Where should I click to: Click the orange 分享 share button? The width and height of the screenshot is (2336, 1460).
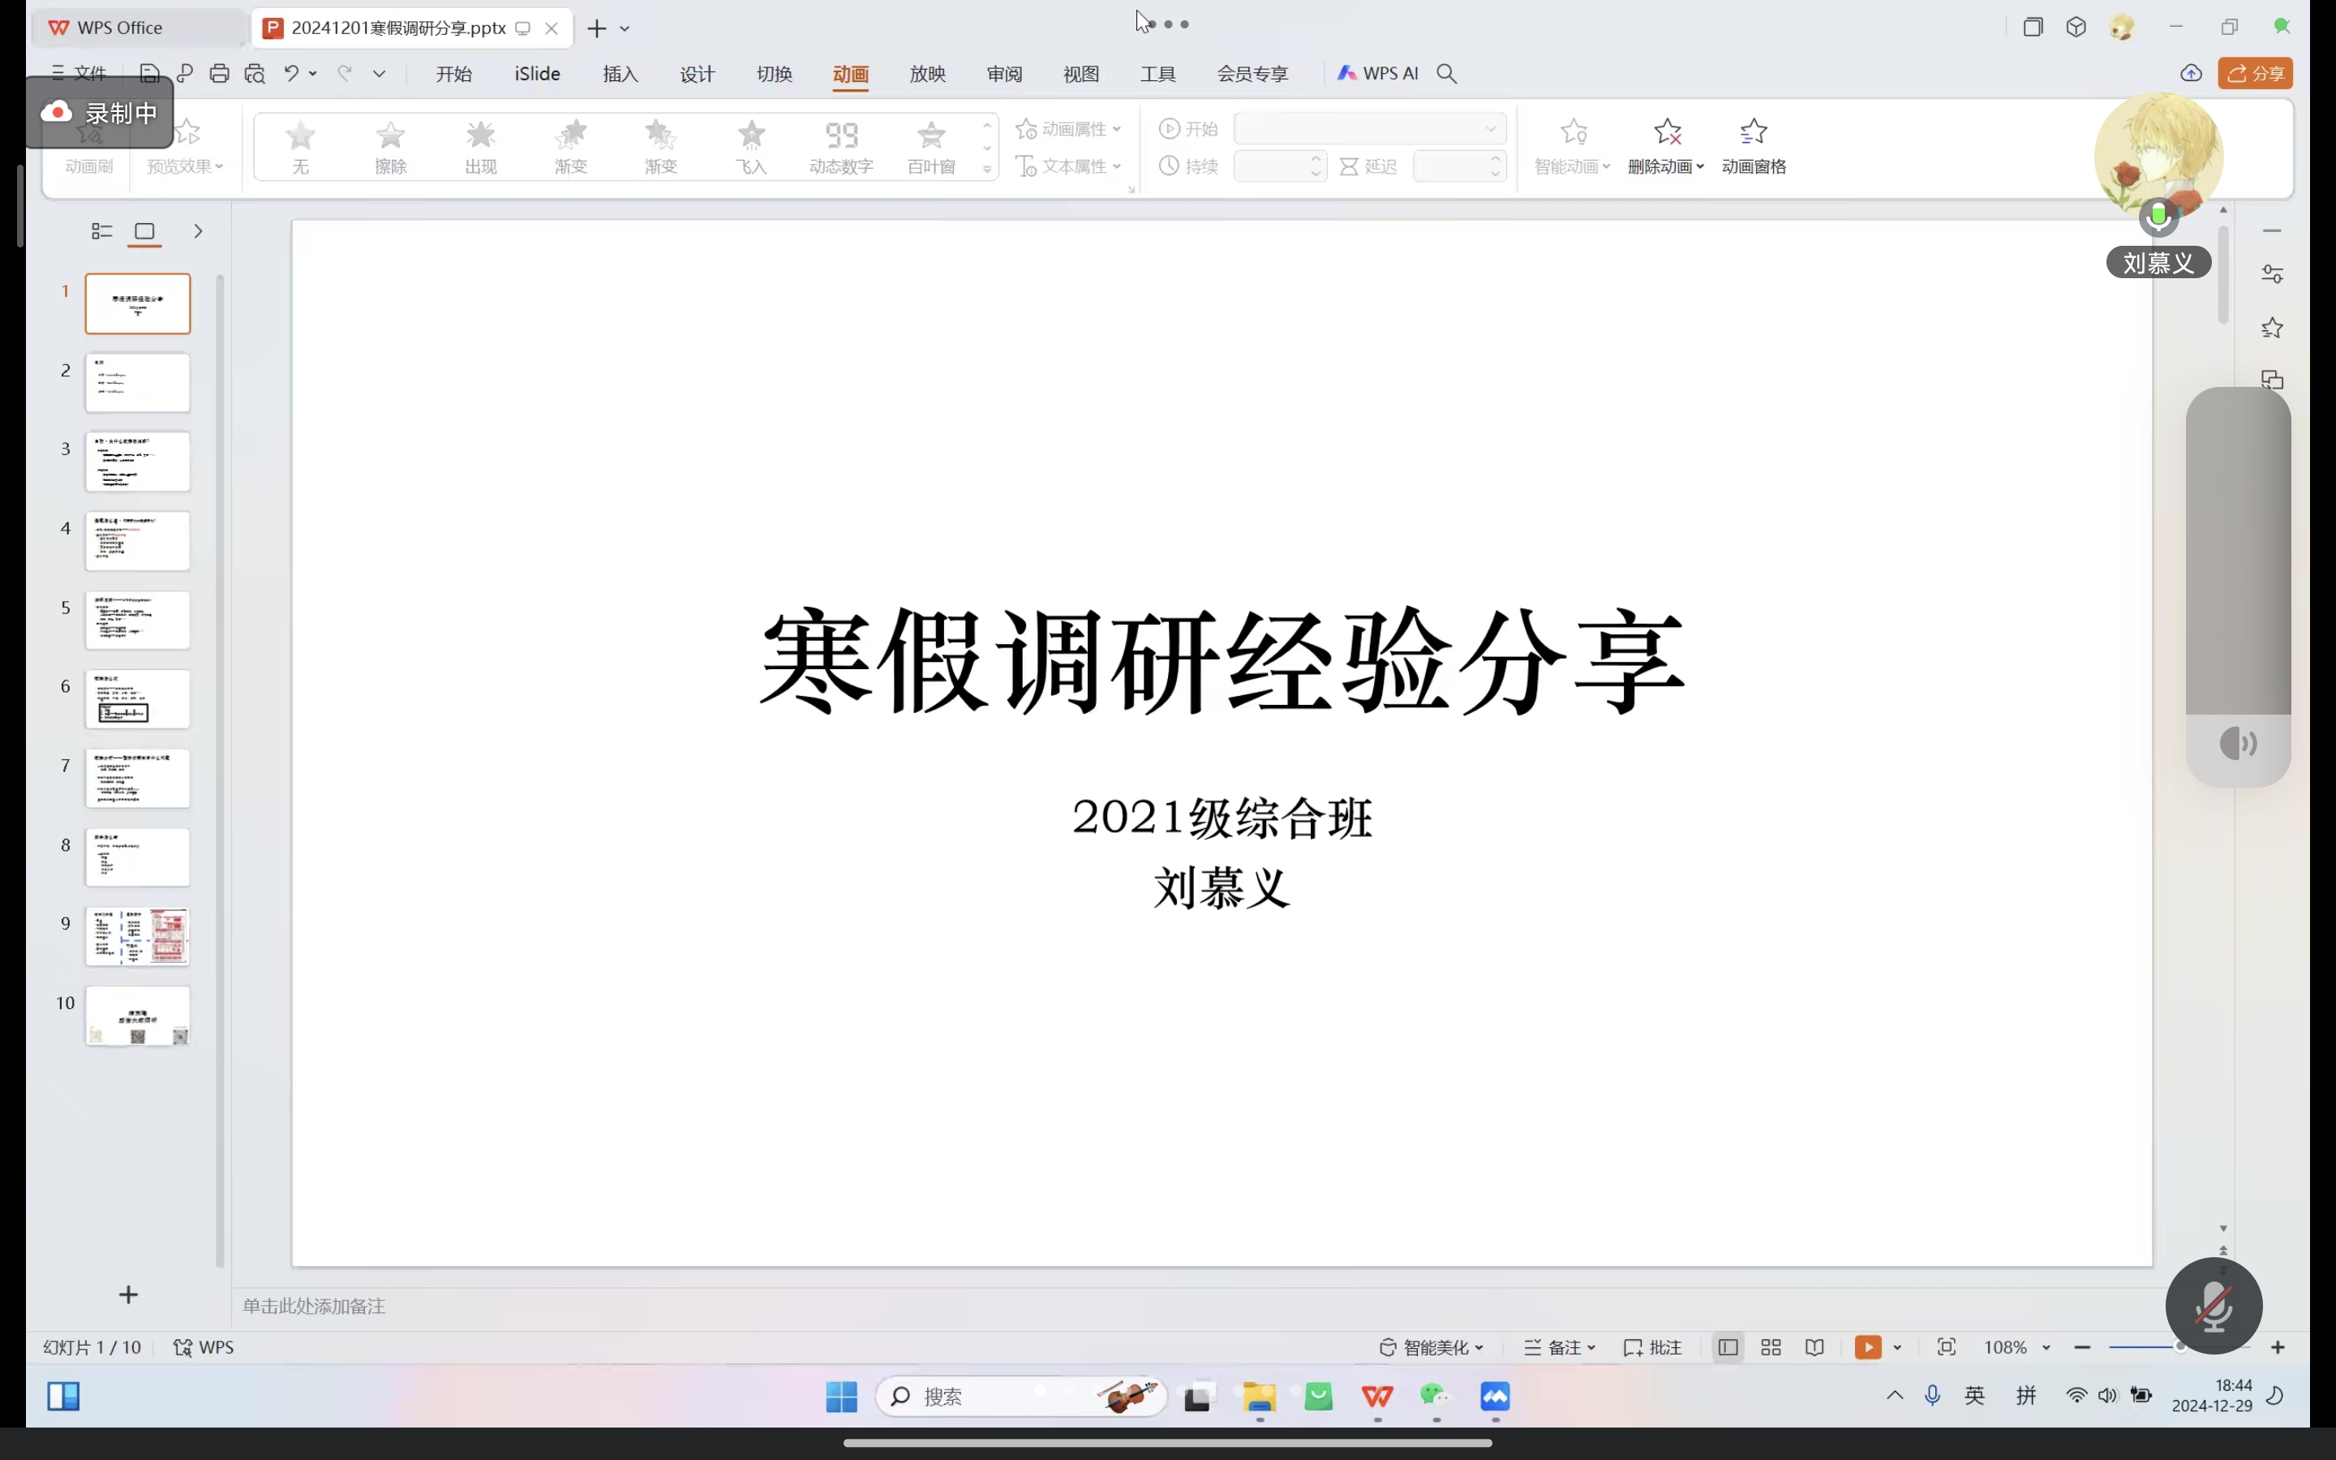tap(2255, 73)
